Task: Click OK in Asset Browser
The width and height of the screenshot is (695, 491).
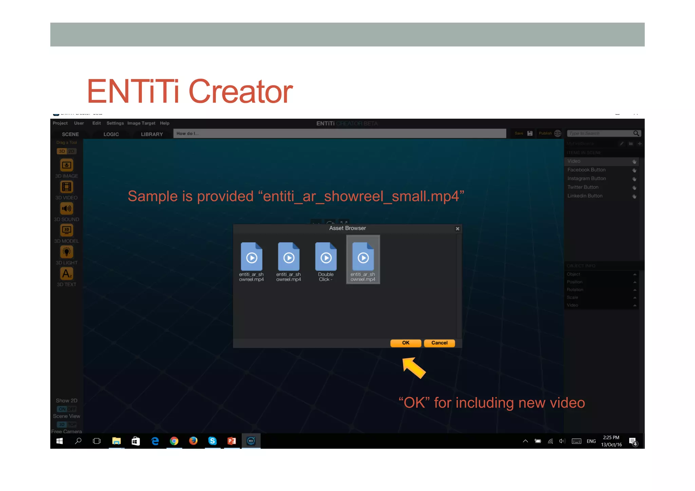Action: click(406, 343)
